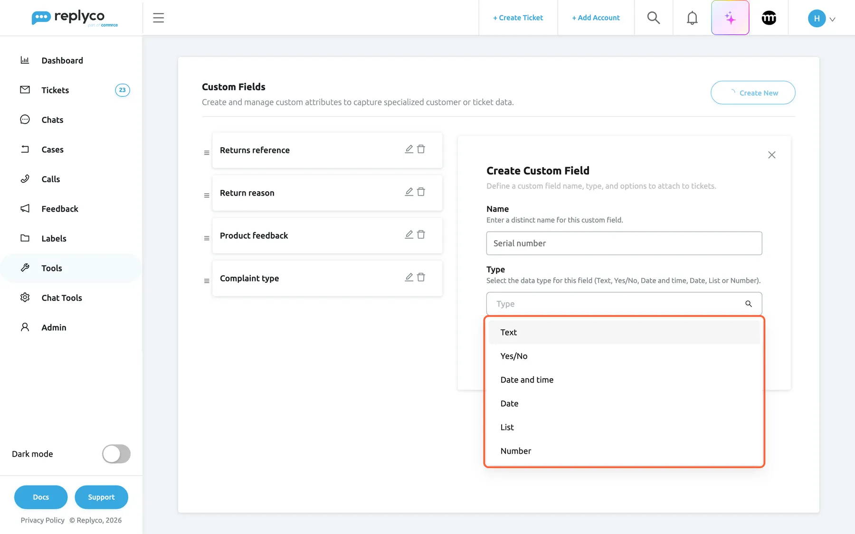Click + Add Account
The image size is (855, 534).
[x=596, y=18]
